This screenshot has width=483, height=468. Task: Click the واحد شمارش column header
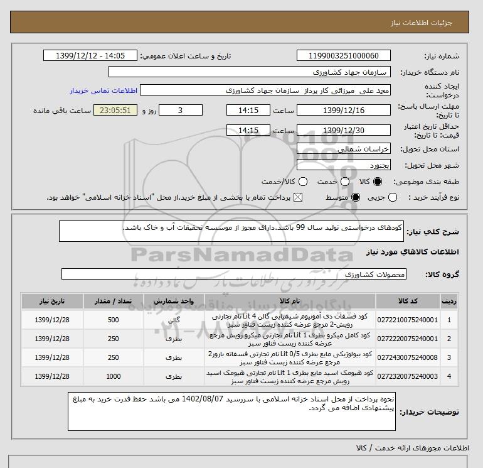click(x=174, y=301)
